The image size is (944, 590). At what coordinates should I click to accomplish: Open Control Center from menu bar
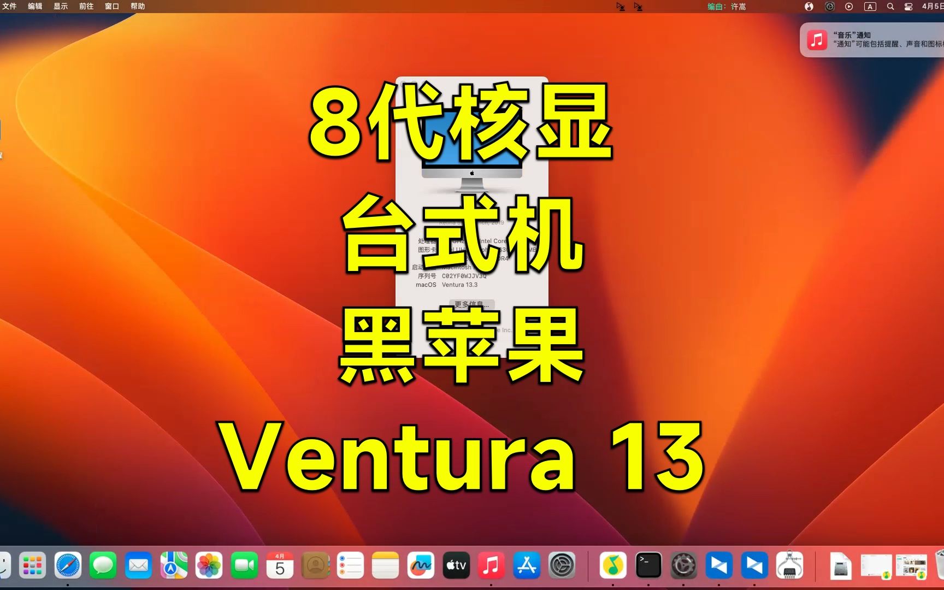908,7
